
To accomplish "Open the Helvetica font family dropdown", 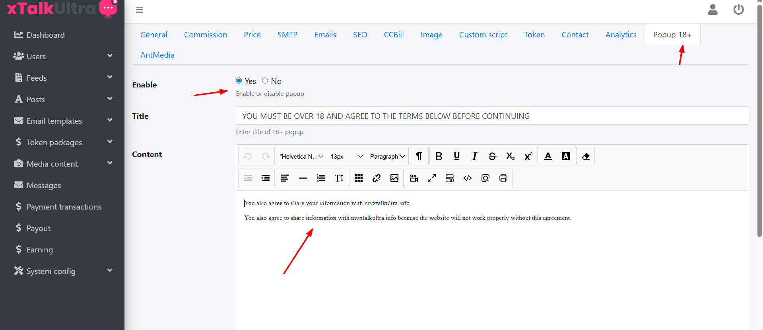I will click(301, 156).
